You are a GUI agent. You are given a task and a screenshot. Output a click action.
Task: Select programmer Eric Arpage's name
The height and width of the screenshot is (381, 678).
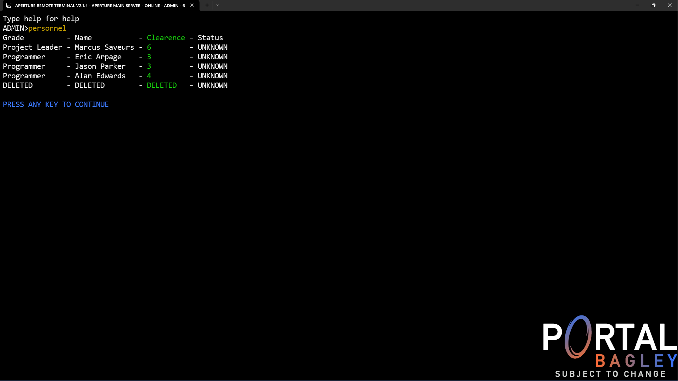[98, 56]
